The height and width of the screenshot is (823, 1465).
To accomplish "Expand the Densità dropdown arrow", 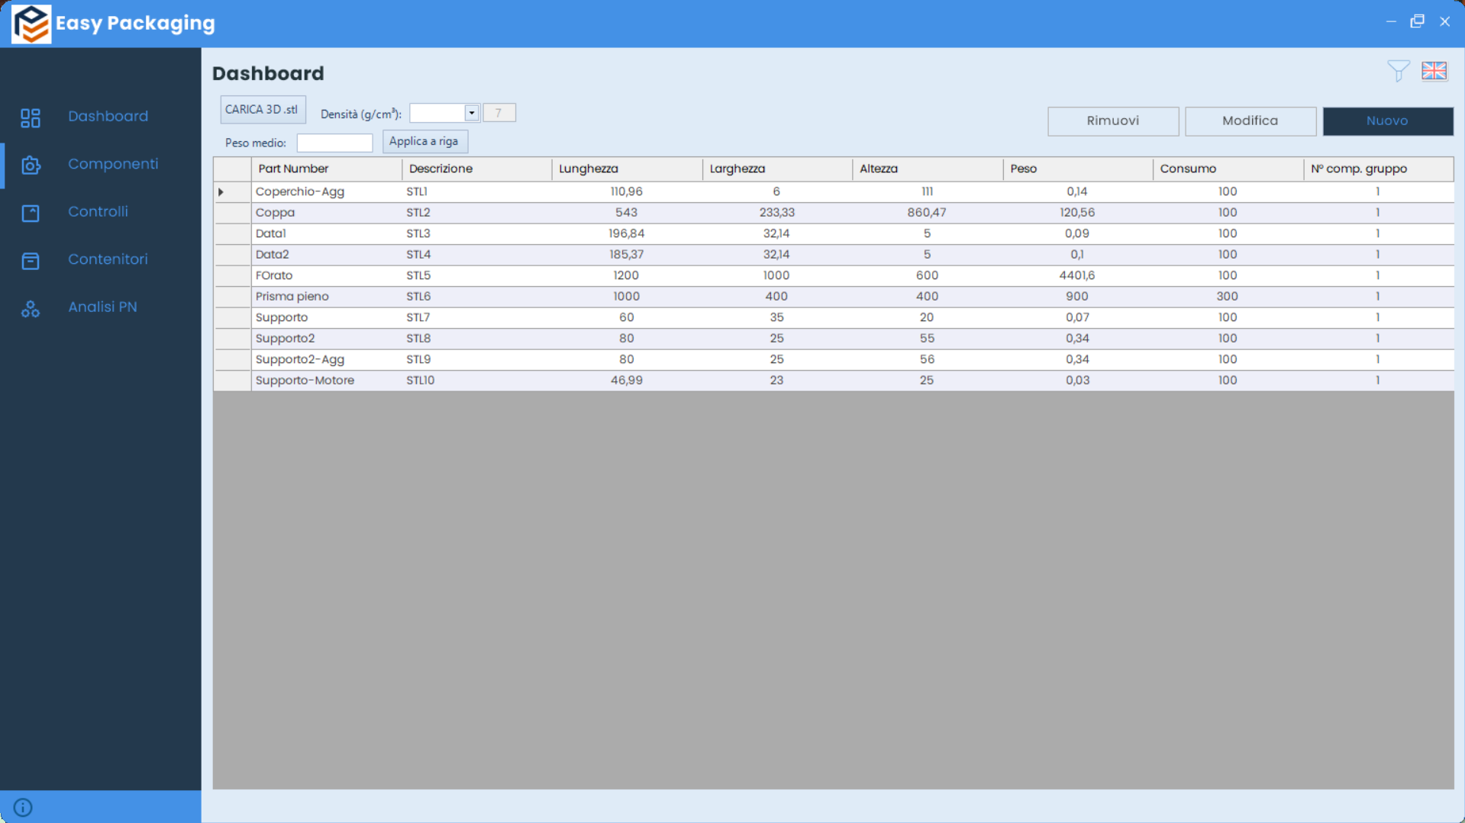I will click(x=471, y=113).
